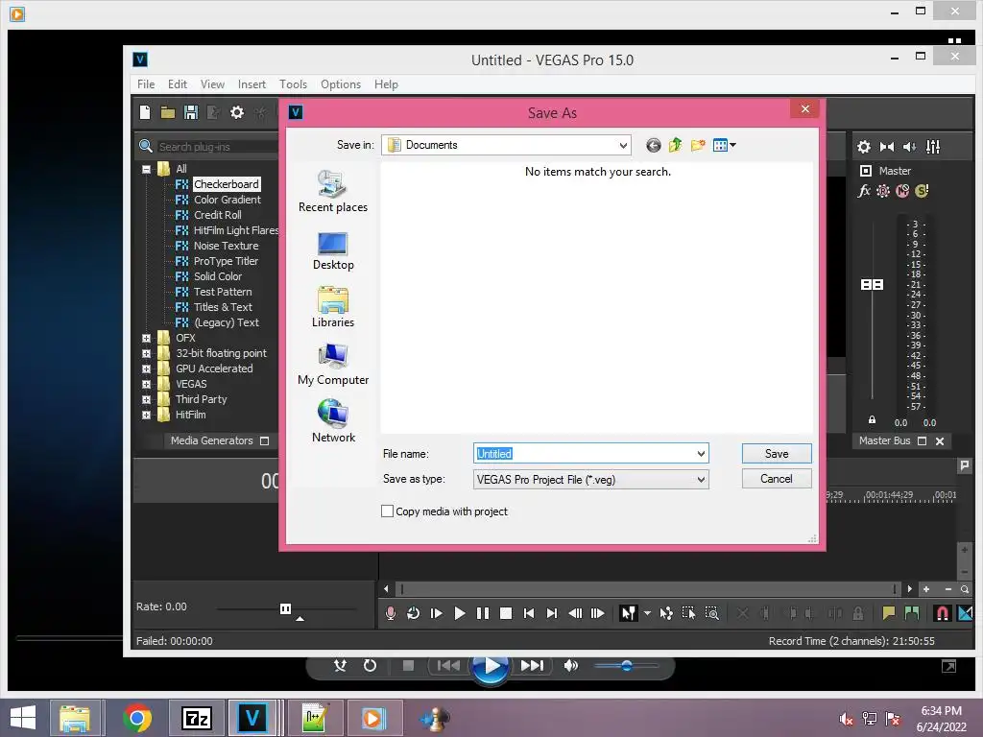Click the Record microphone button in transport
Screen dimensions: 983x737
coord(390,613)
